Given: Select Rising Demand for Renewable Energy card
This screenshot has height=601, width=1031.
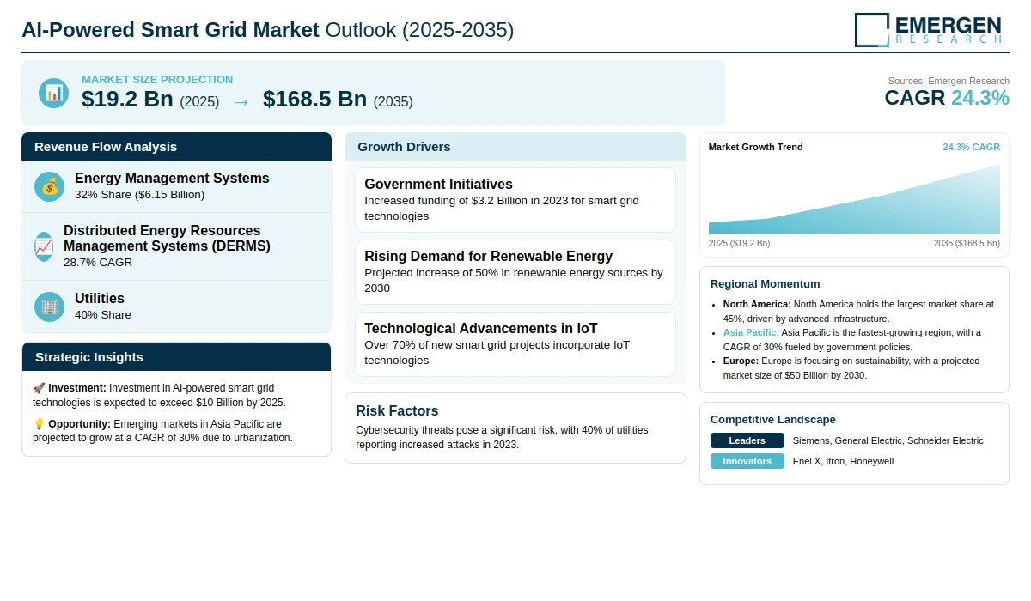Looking at the screenshot, I should (x=515, y=272).
